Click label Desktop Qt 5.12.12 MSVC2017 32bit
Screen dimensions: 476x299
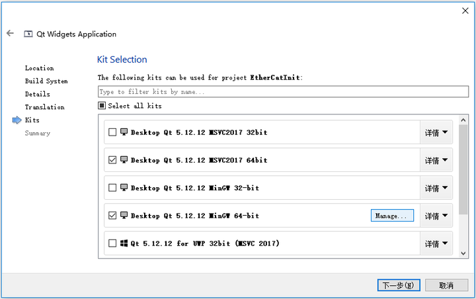(199, 132)
